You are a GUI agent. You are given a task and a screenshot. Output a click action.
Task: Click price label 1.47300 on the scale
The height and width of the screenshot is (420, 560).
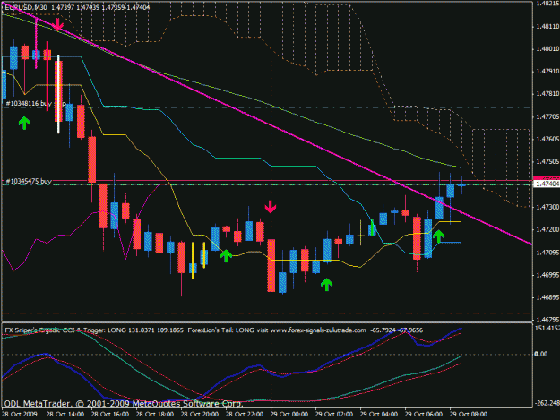coord(547,207)
